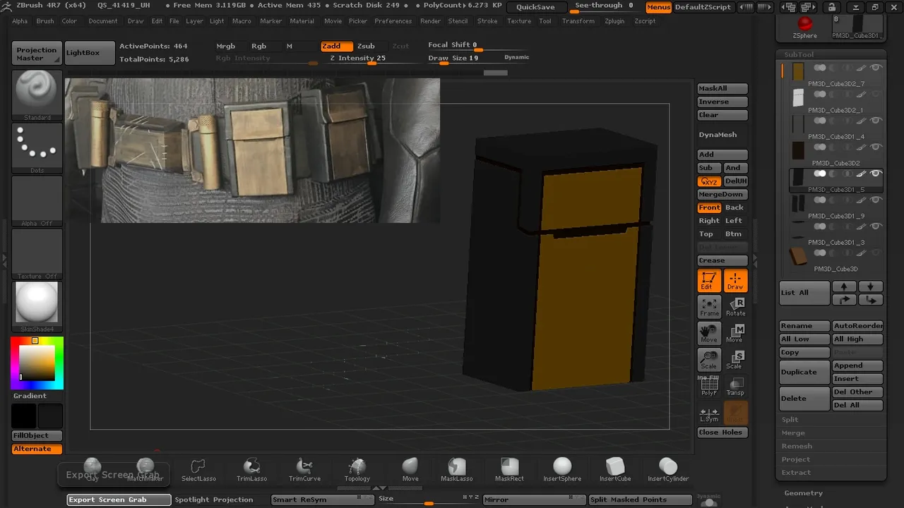Move subtool down with down arrow

[870, 286]
